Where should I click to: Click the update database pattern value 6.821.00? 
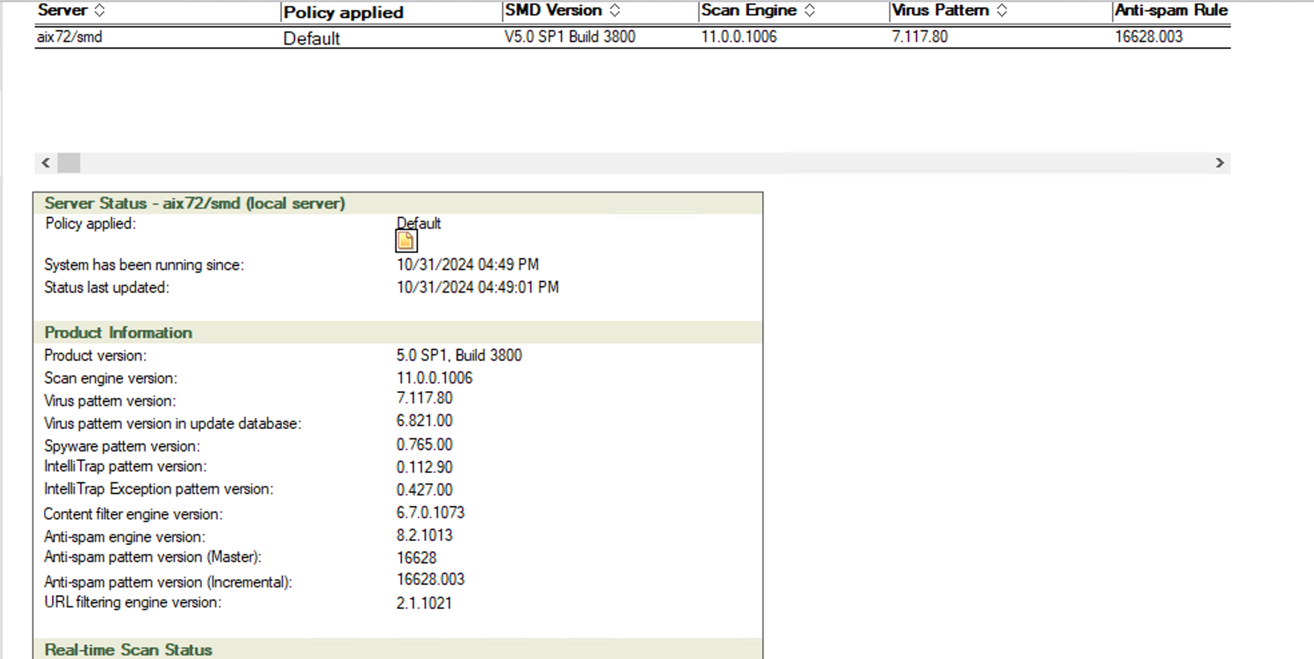pos(424,422)
